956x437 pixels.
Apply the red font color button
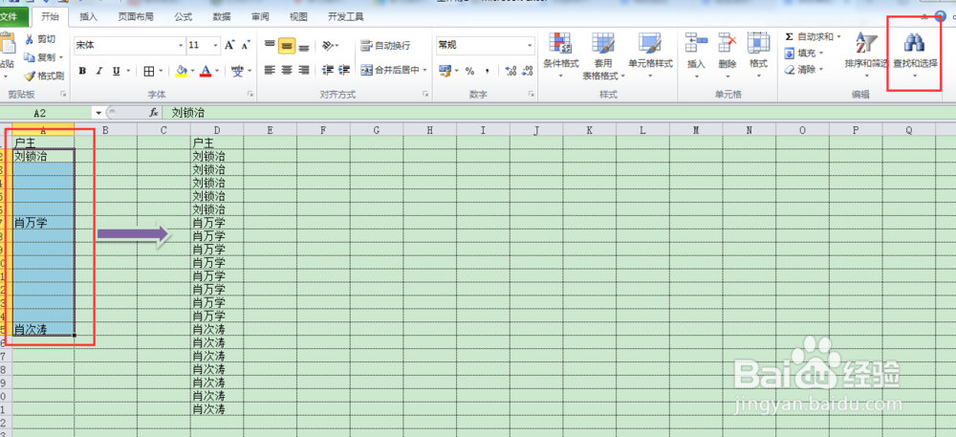[x=206, y=72]
